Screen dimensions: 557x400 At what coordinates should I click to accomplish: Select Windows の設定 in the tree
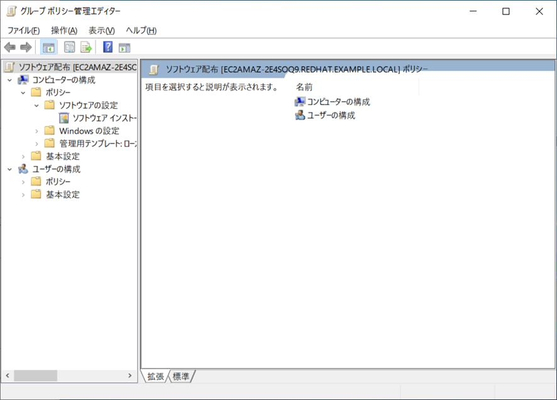tap(89, 131)
